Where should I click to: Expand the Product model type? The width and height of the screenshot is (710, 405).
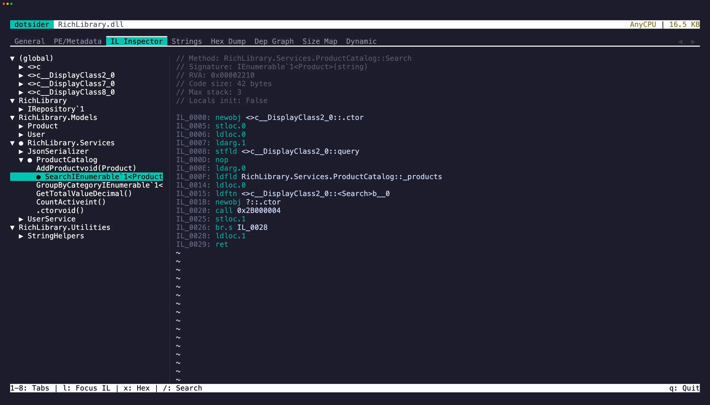pos(21,126)
